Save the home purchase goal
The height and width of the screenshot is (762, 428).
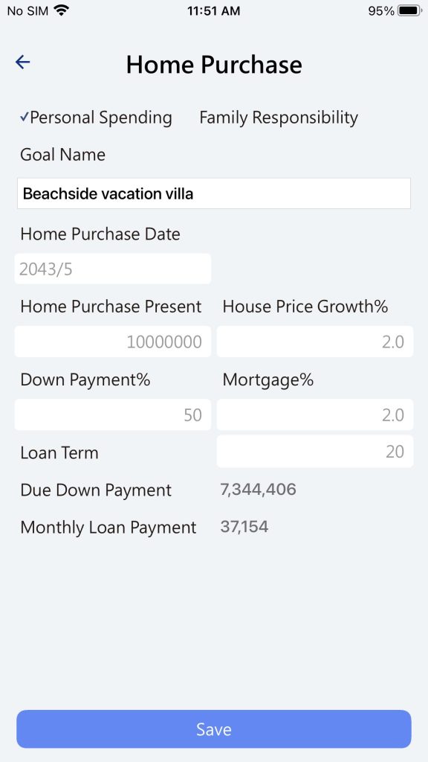(214, 729)
